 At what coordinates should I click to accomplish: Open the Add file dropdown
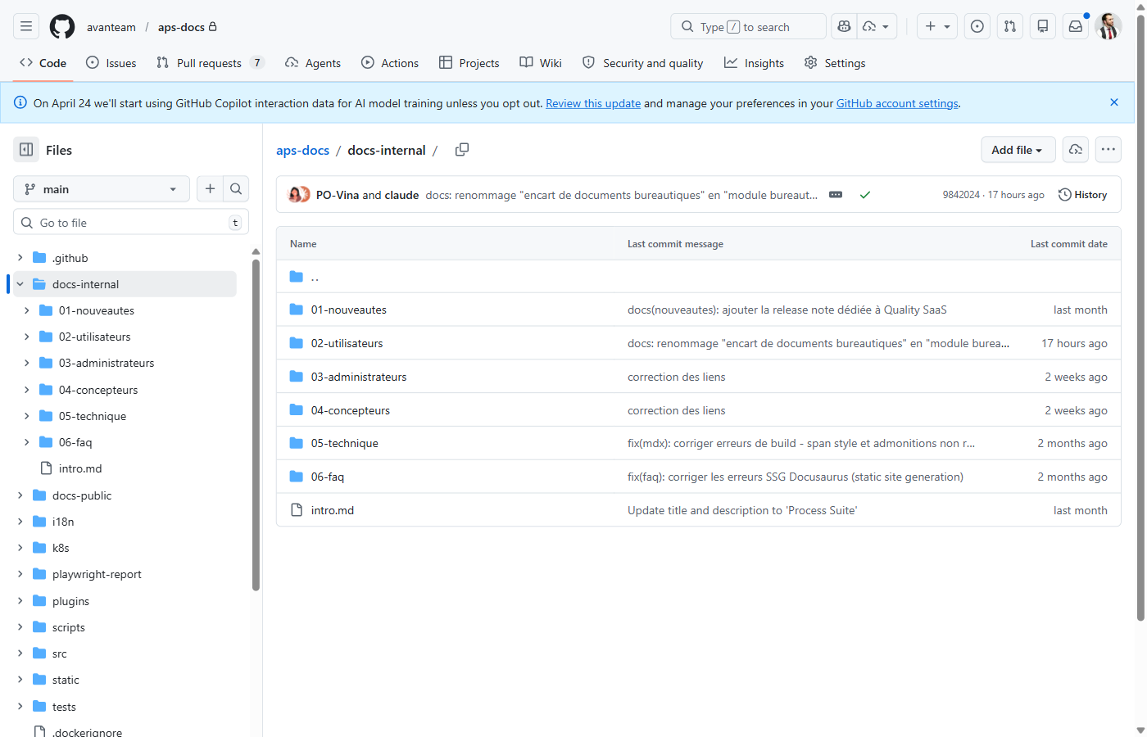(1018, 150)
